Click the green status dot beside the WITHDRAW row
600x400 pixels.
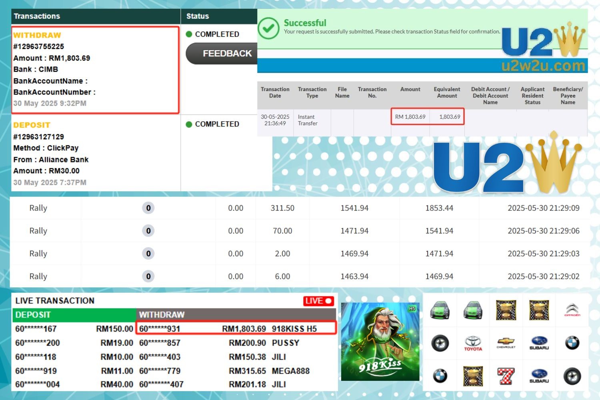click(189, 34)
